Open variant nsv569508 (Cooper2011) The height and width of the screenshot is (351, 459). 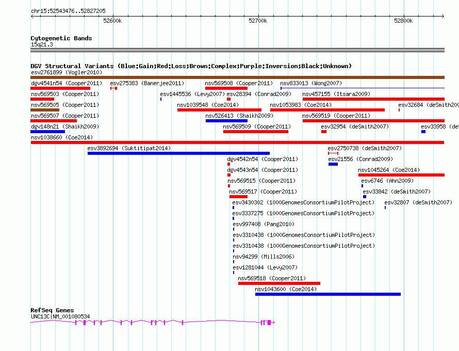pos(239,83)
